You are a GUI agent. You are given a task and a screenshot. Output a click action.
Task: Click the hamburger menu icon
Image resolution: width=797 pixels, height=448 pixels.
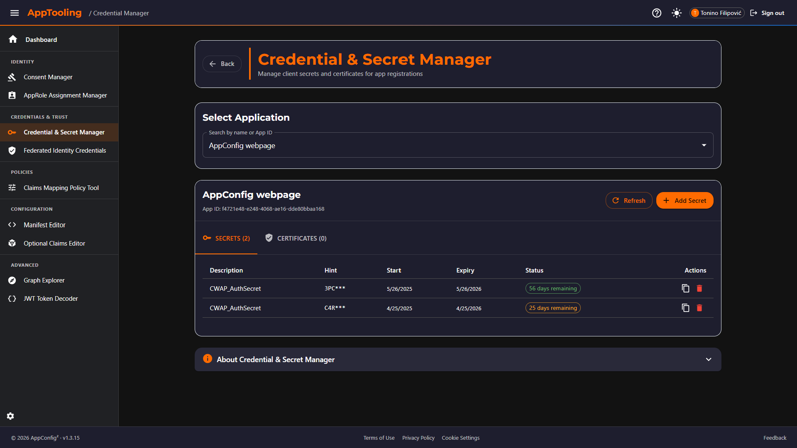tap(15, 13)
